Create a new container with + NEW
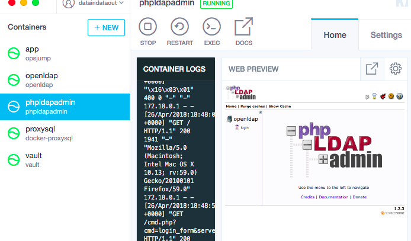Screen dimensions: 411x241 (106, 27)
